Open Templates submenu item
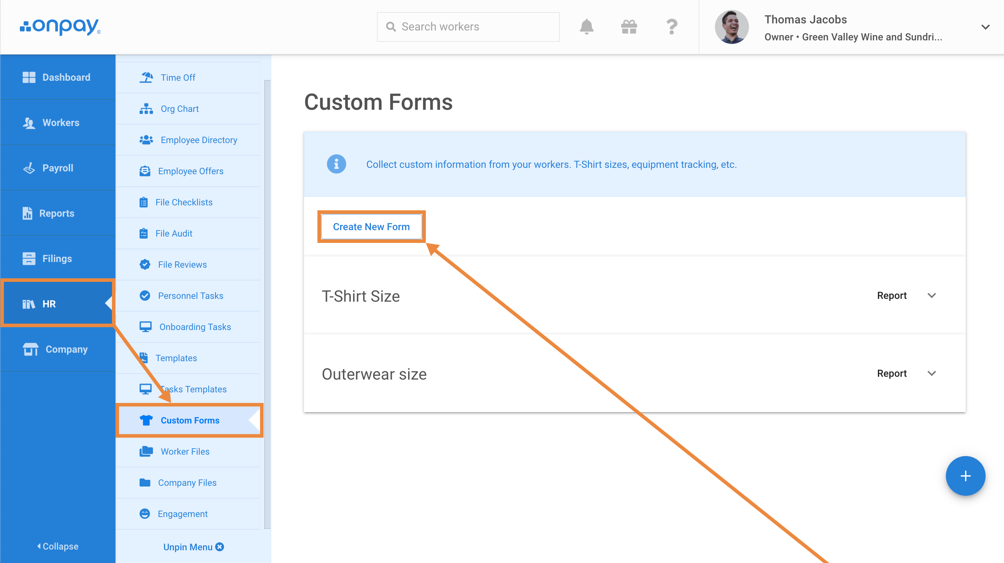This screenshot has height=563, width=1004. tap(188, 358)
